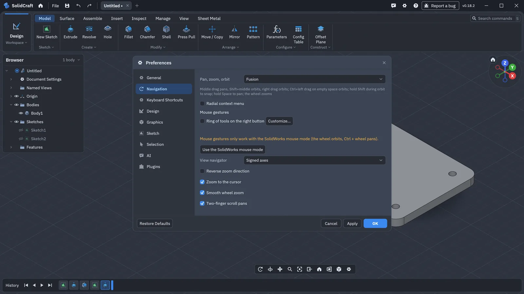
Task: Select the New Sketch tool
Action: coord(47,32)
